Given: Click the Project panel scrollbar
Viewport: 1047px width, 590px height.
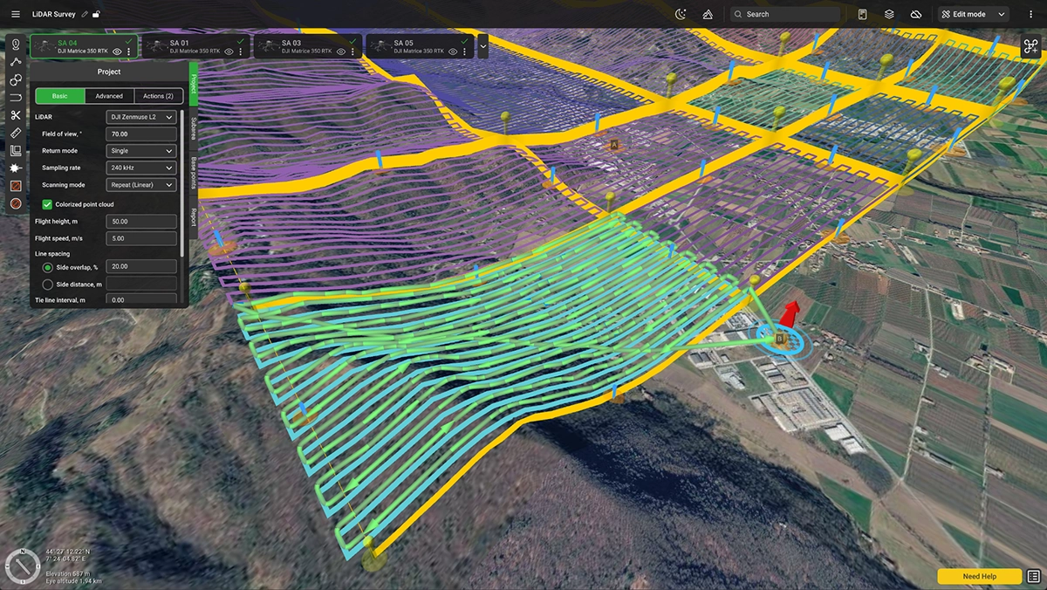Looking at the screenshot, I should click(x=182, y=183).
